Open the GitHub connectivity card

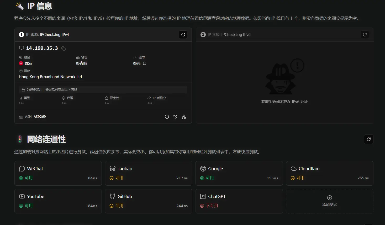[x=149, y=201]
